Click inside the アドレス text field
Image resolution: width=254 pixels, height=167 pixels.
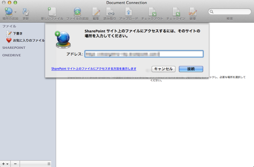144,54
